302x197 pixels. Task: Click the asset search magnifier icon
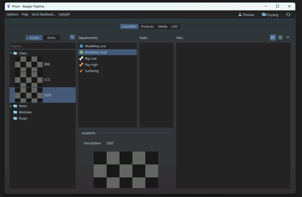pos(72,37)
